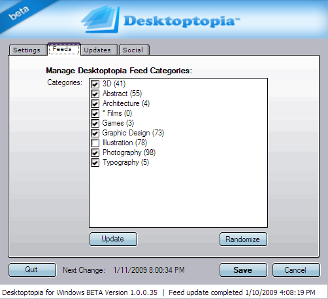Enable the Illustration category checkbox
Viewport: 328px width, 299px height.
coord(95,143)
